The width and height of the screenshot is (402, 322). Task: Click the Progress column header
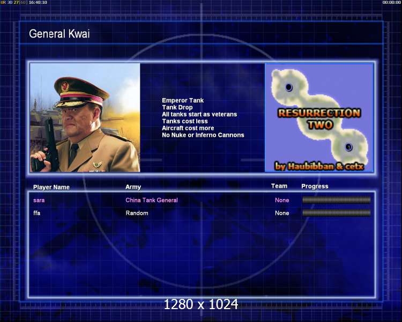click(x=315, y=186)
